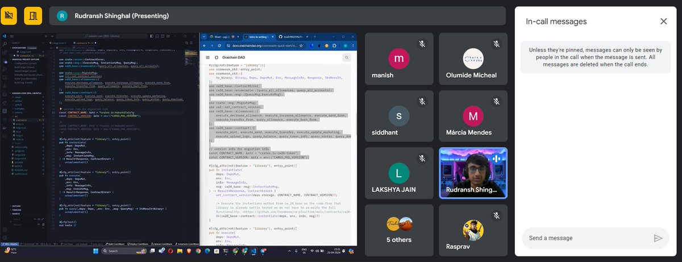Click the docs page search magnifier icon
This screenshot has width=682, height=262.
click(x=347, y=57)
